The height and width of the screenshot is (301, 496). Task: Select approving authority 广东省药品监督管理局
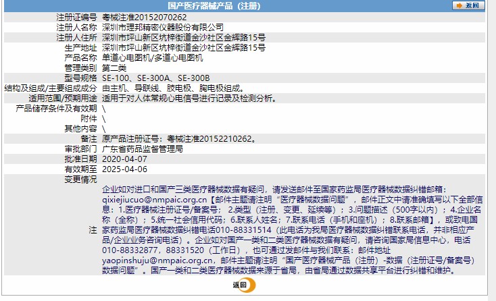tap(143, 148)
